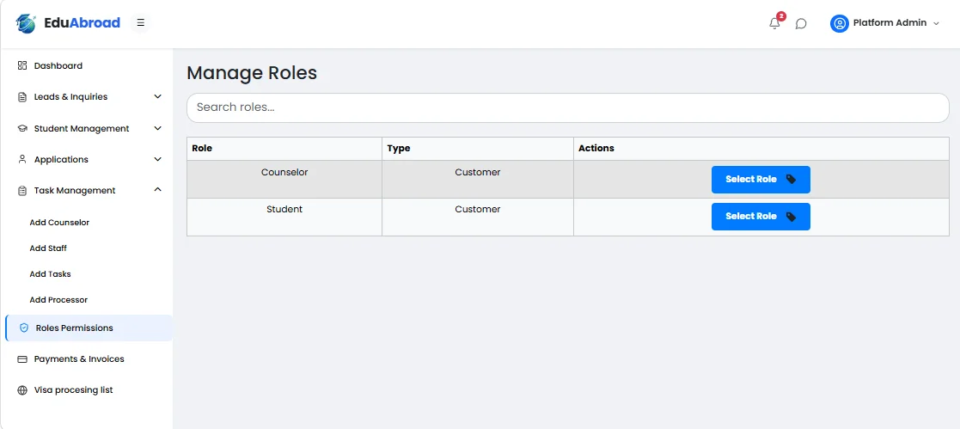Open Add Tasks submenu item
The width and height of the screenshot is (960, 429).
pyautogui.click(x=50, y=274)
